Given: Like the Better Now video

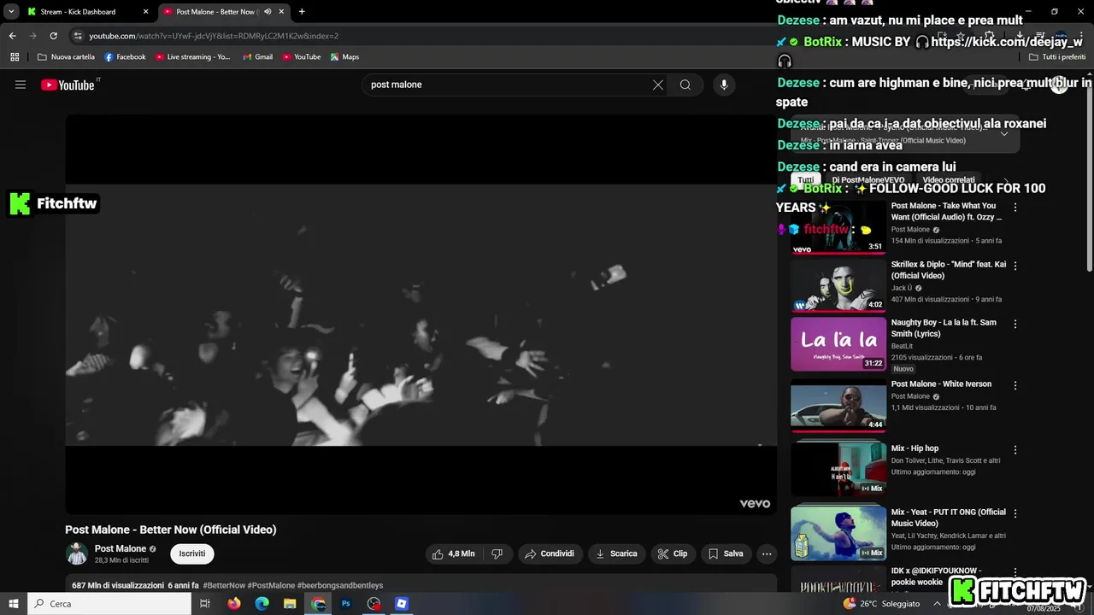Looking at the screenshot, I should (x=453, y=553).
